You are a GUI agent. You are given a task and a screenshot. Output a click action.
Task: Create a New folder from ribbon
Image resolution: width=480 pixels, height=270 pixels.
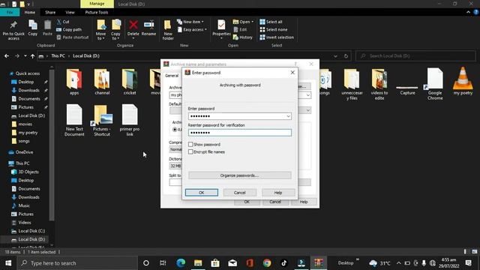168,30
